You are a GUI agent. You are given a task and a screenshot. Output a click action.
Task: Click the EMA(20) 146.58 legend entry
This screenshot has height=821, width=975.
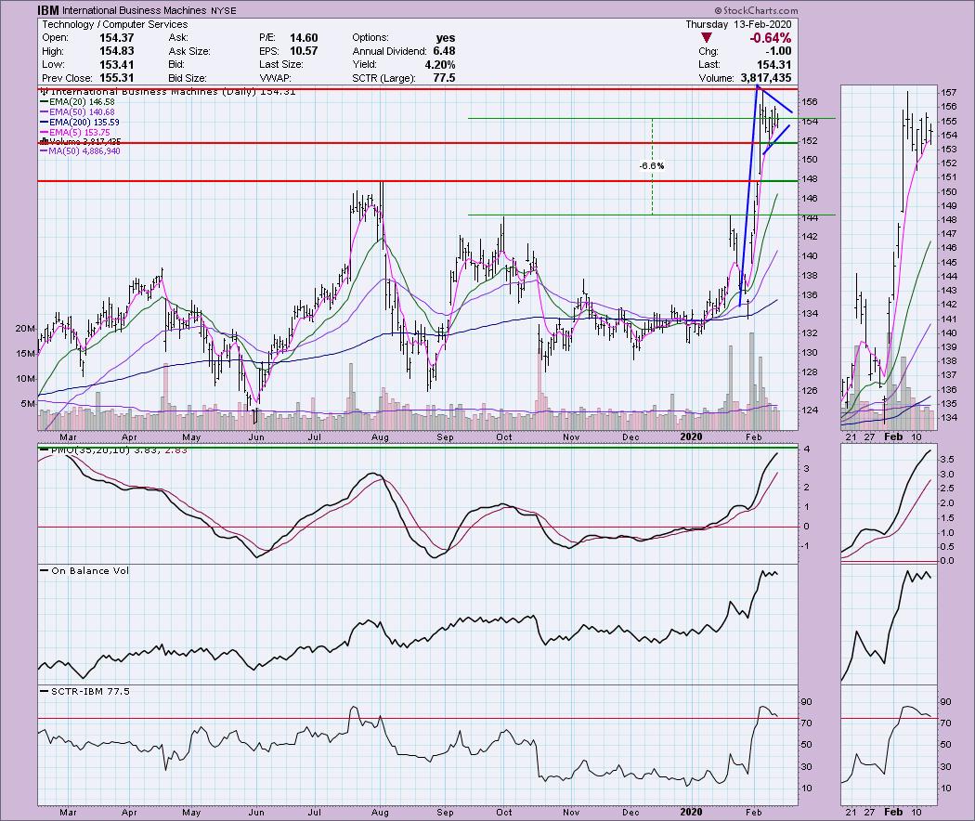pyautogui.click(x=77, y=101)
